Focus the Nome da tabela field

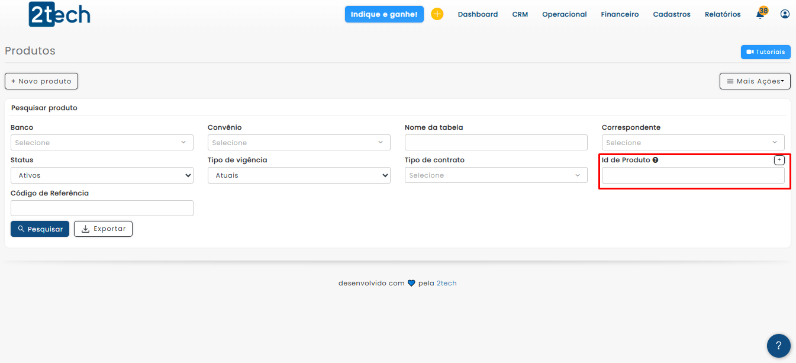496,143
